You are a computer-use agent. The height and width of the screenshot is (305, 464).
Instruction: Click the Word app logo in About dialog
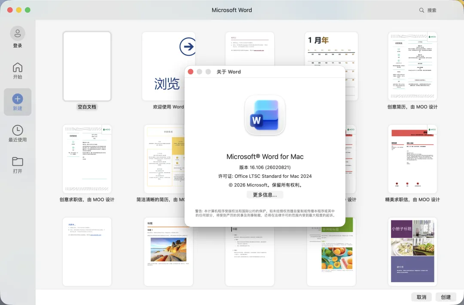pyautogui.click(x=265, y=115)
